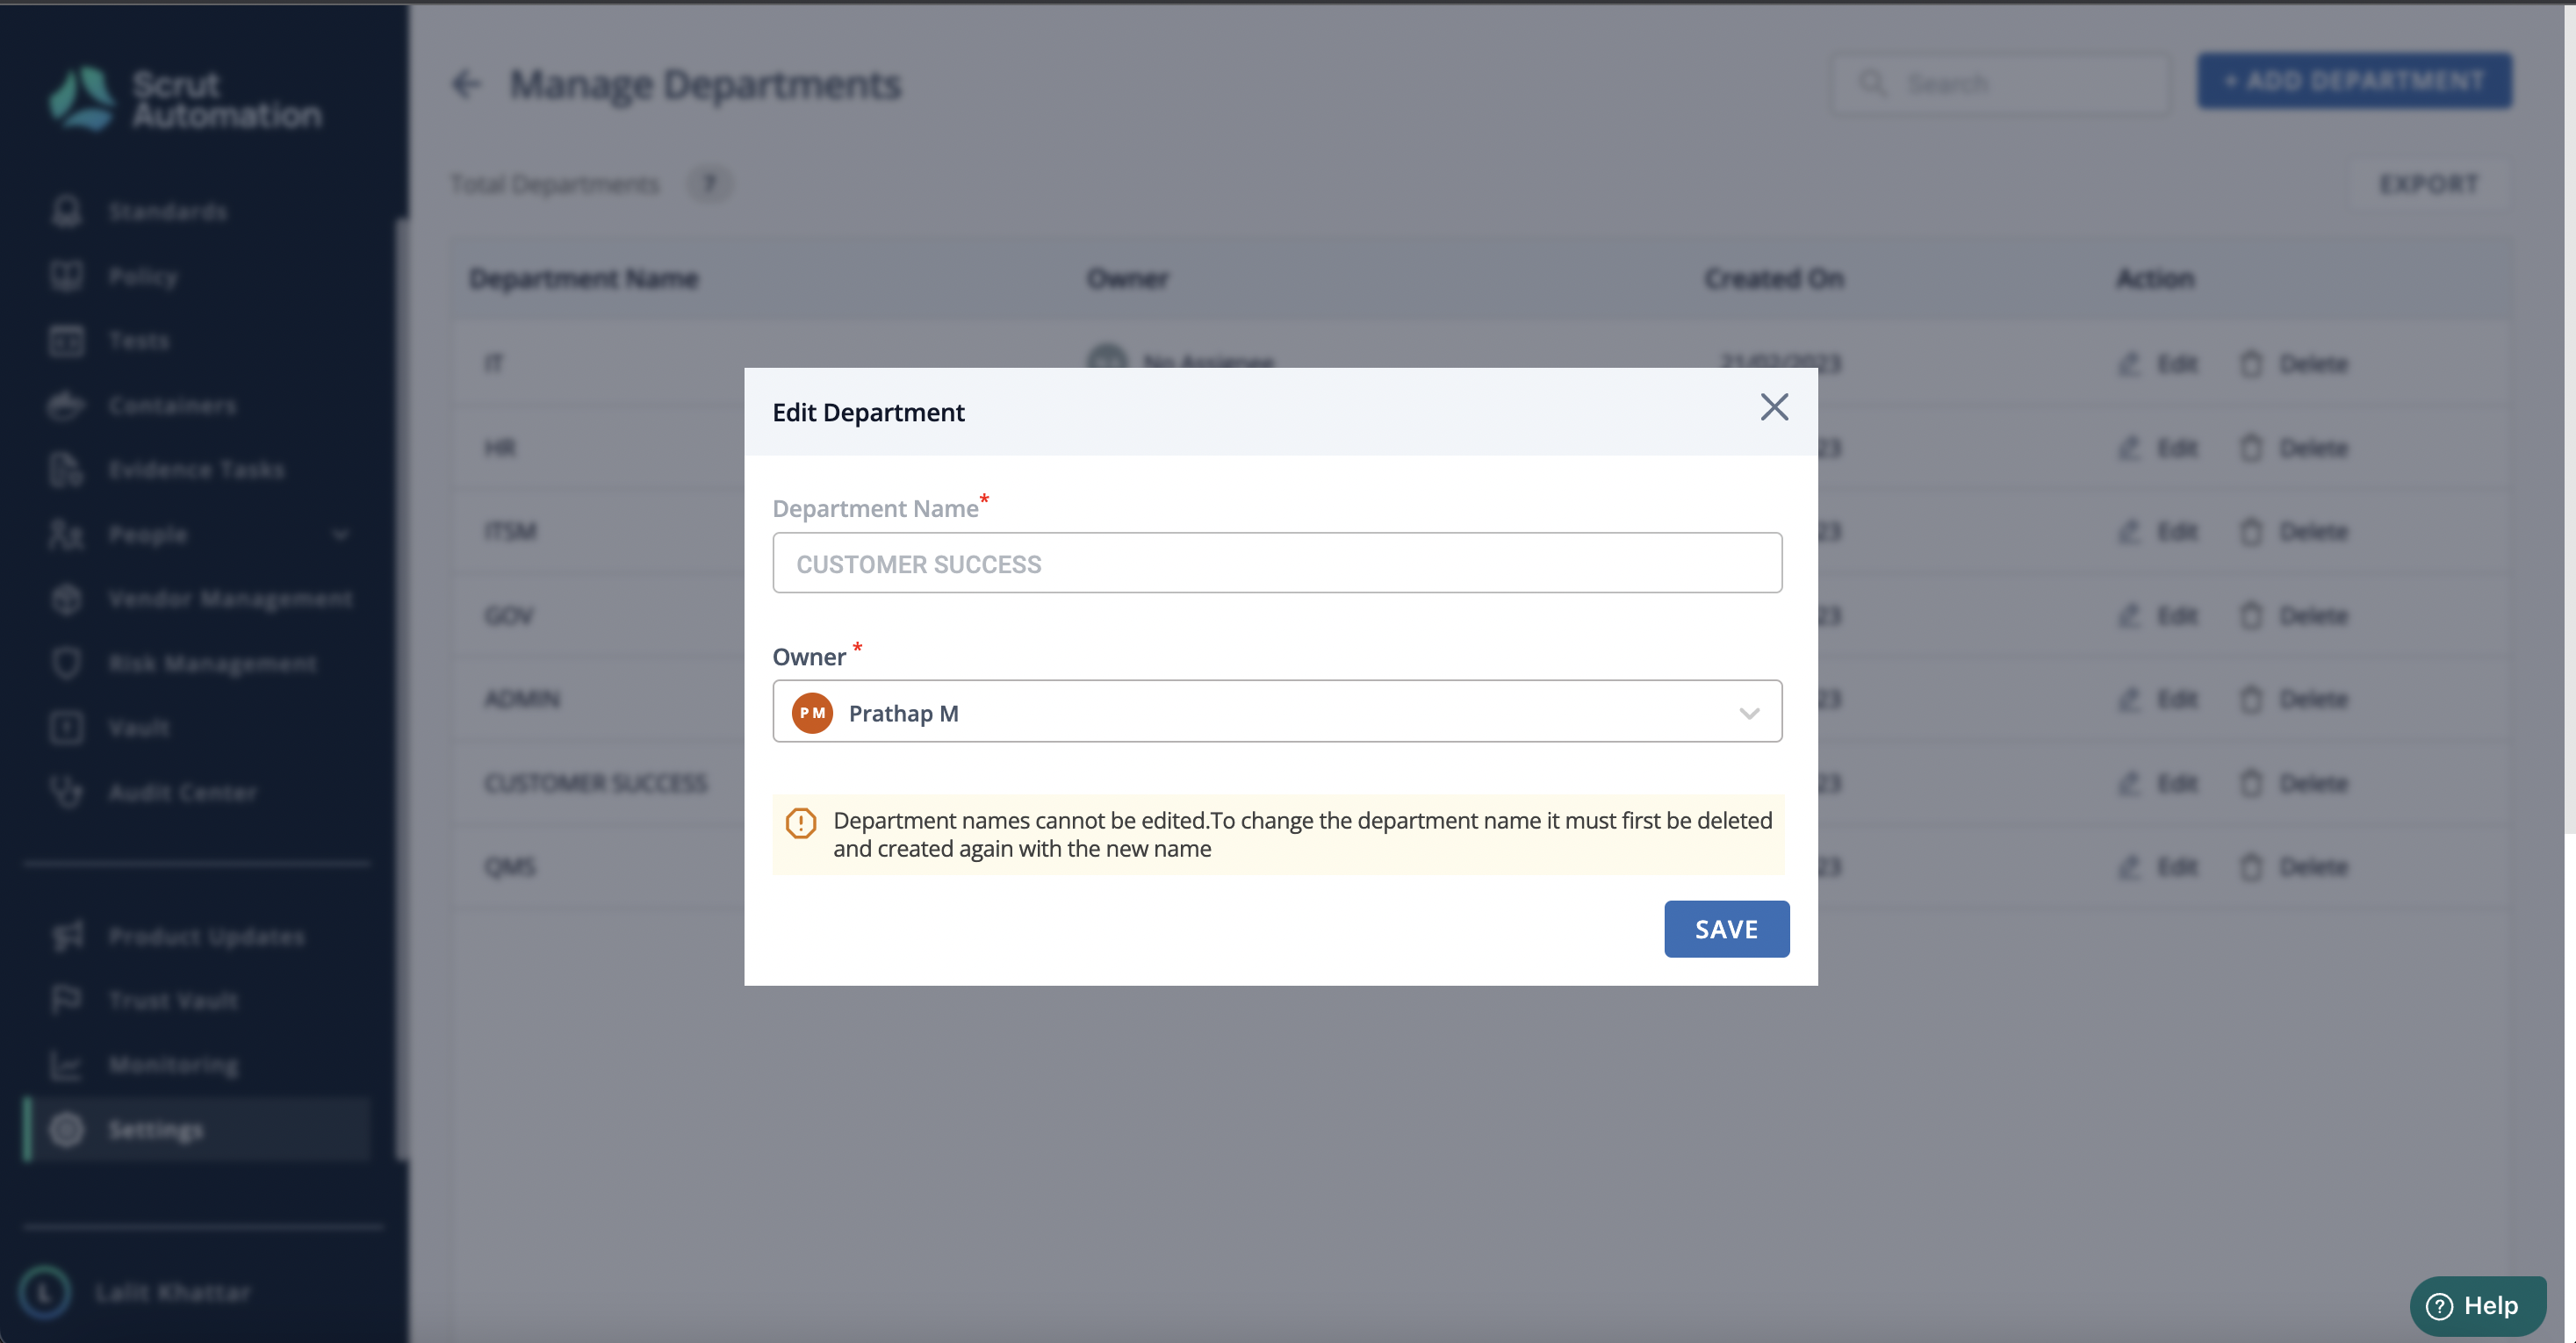
Task: Click Add Department button
Action: 2354,81
